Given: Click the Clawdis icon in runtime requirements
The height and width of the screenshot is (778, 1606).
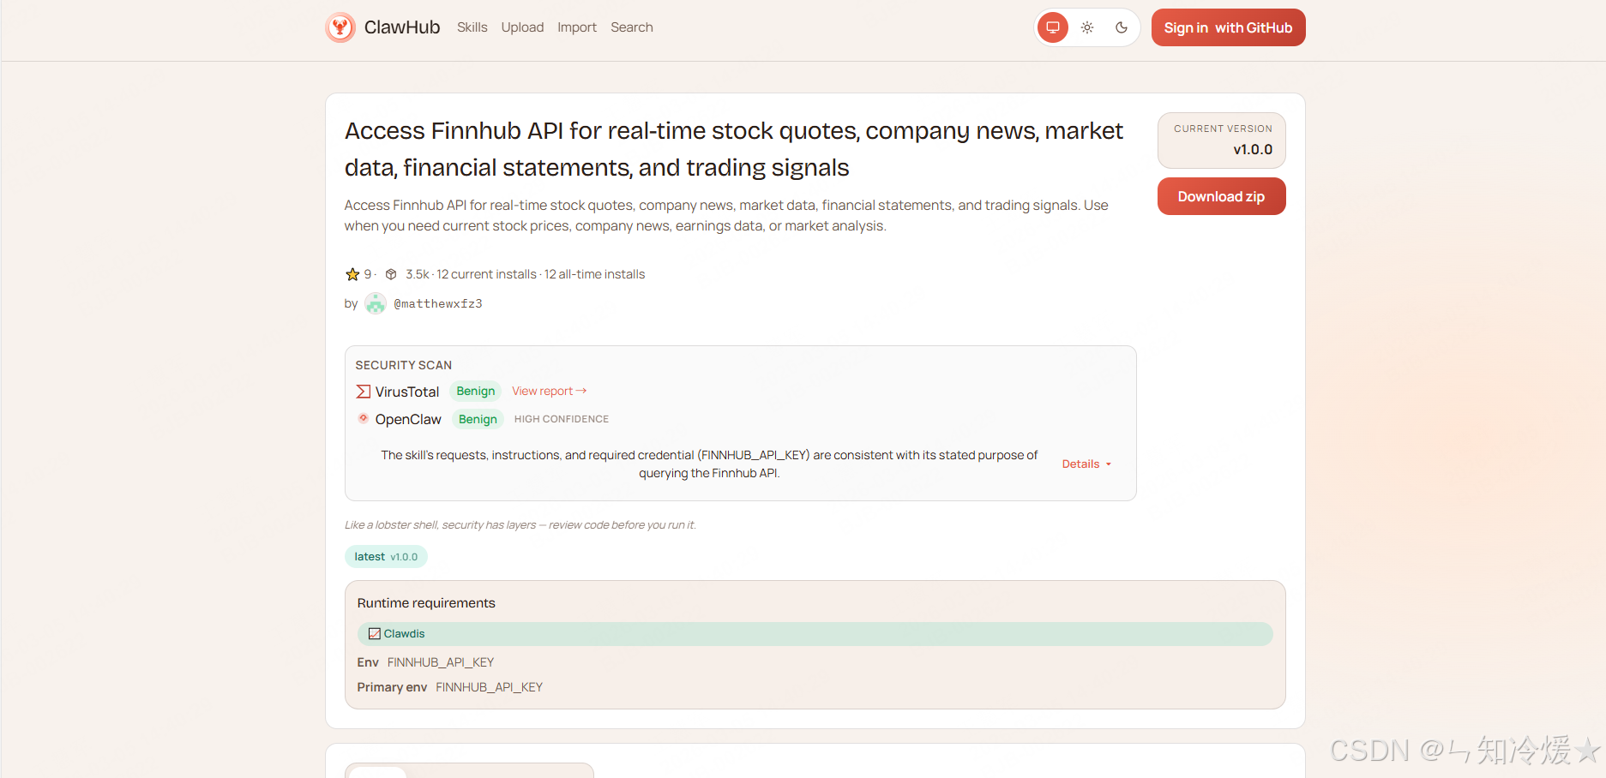Looking at the screenshot, I should click(x=375, y=634).
